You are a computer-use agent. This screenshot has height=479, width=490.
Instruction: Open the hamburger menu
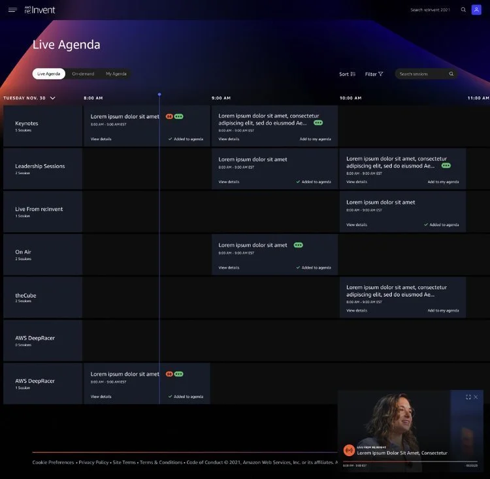coord(12,10)
